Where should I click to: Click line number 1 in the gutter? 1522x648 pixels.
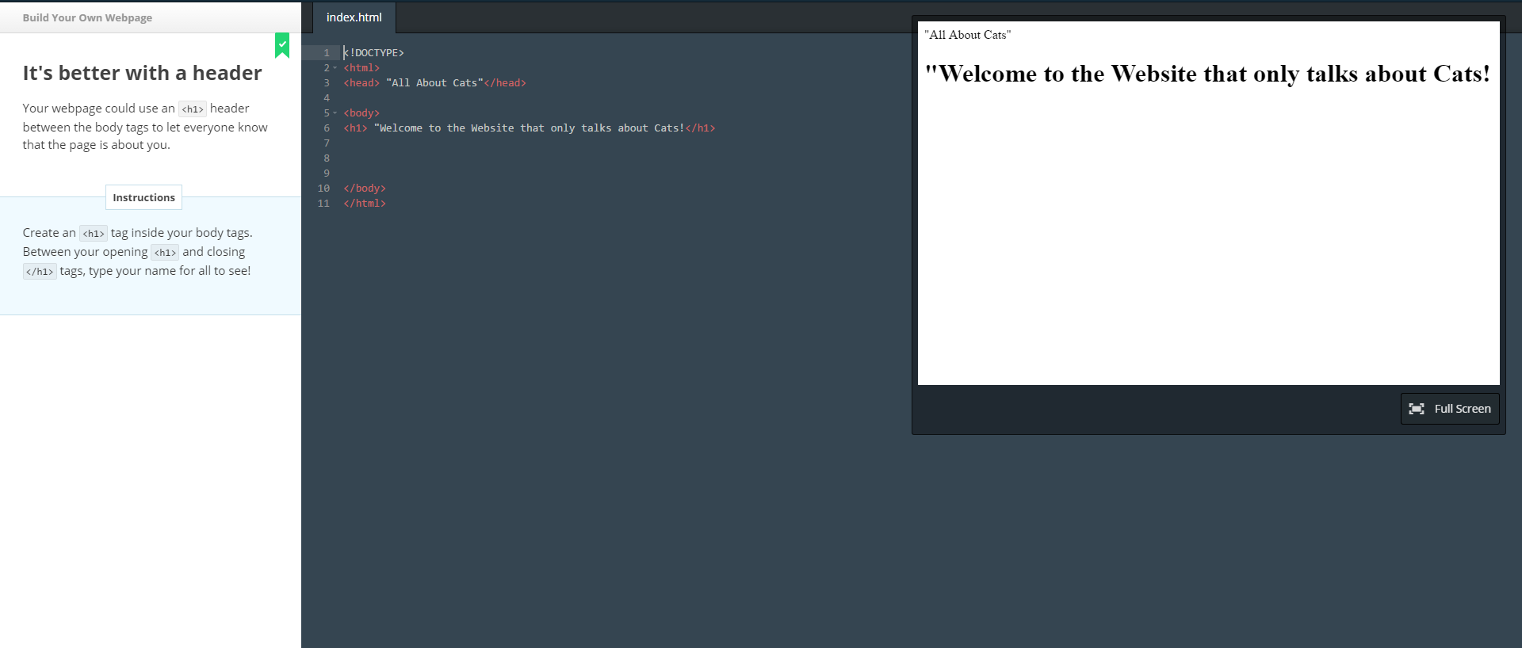pos(326,53)
